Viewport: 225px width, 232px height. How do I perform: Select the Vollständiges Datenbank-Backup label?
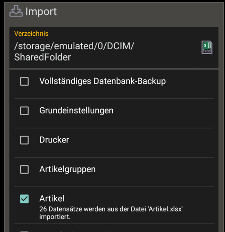click(x=102, y=81)
